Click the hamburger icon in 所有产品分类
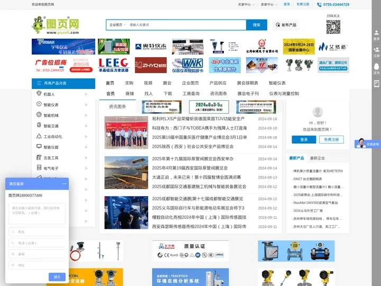Screen dimensions: 381x286 pyautogui.click(x=39, y=83)
